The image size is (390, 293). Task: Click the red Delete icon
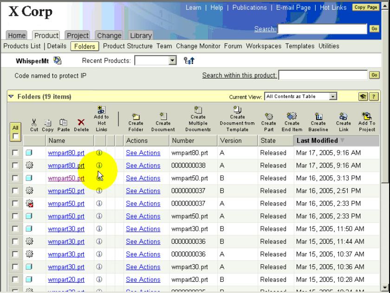pyautogui.click(x=81, y=122)
